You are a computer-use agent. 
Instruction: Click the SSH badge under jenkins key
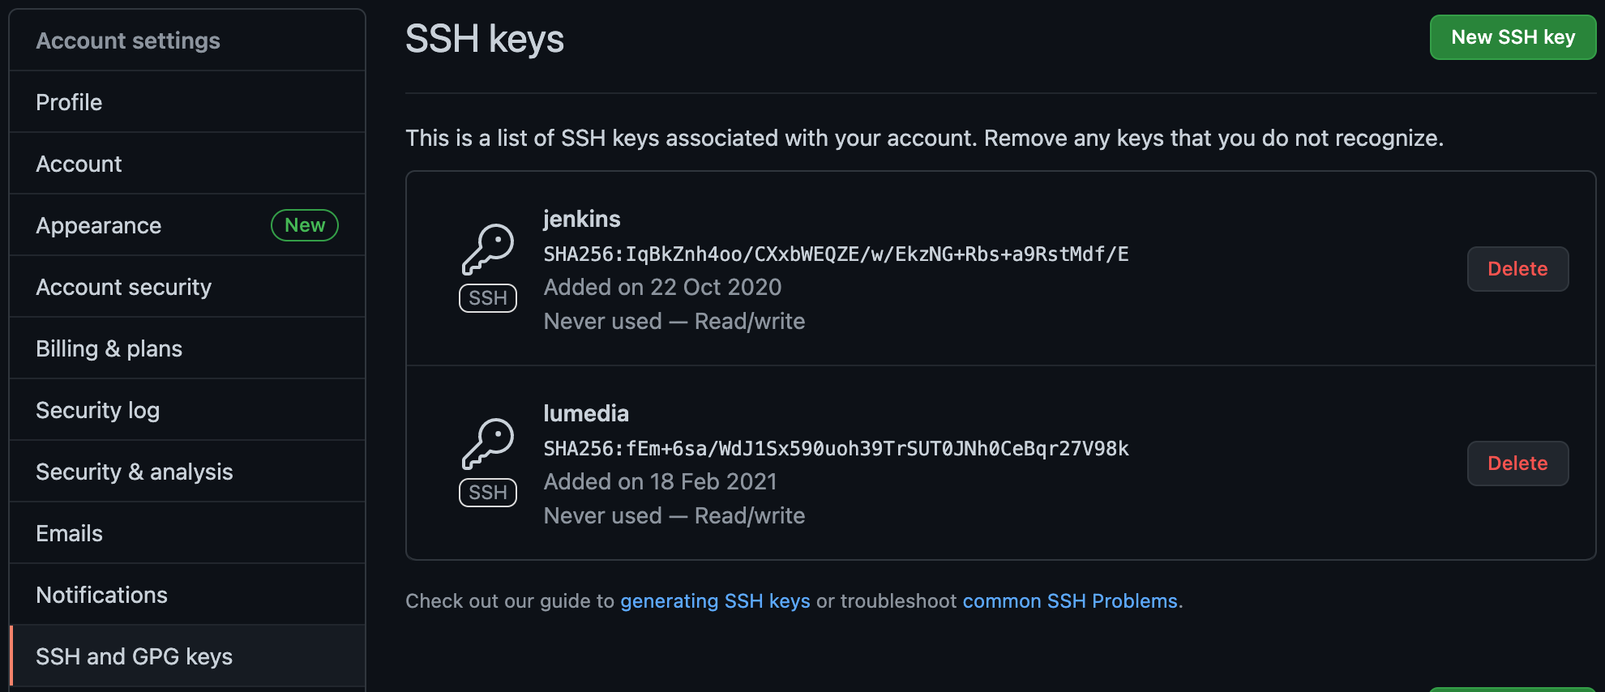pyautogui.click(x=488, y=298)
